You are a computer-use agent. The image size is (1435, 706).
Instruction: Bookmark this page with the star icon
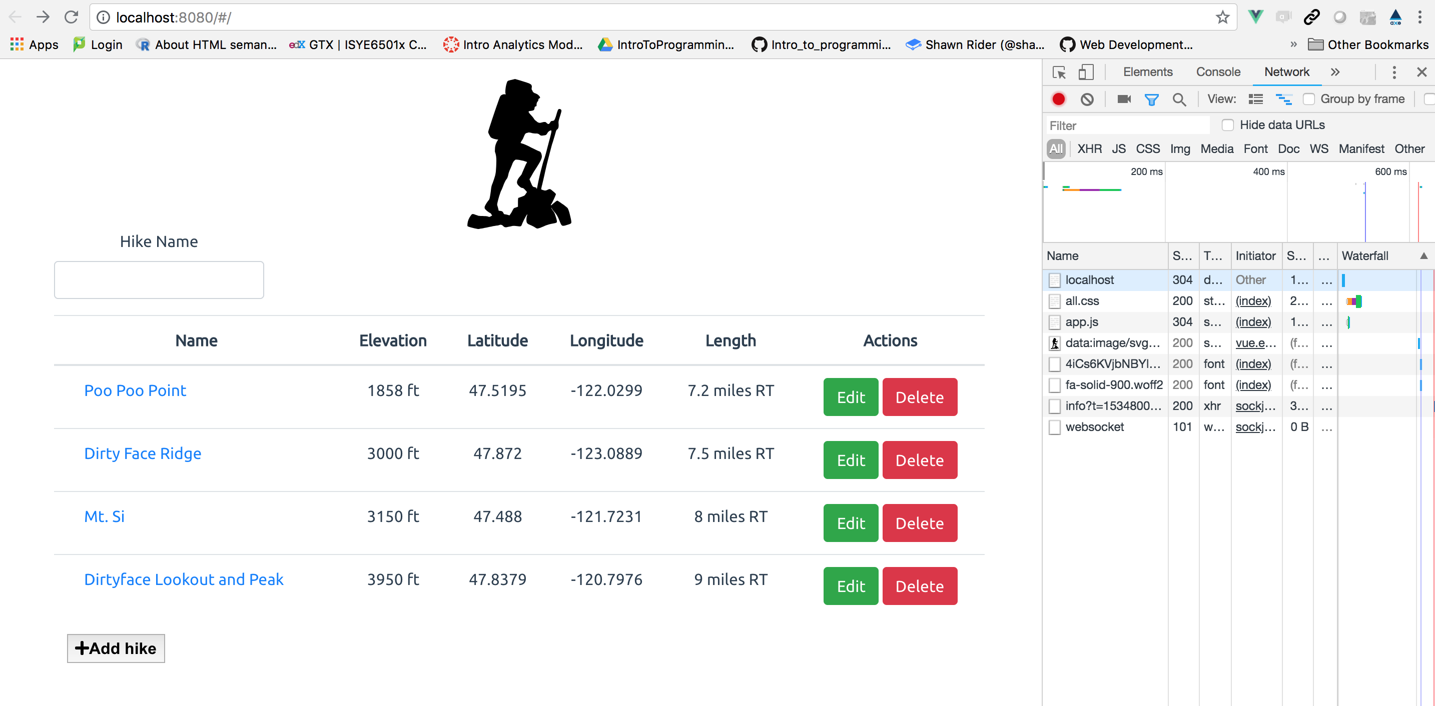pos(1222,17)
